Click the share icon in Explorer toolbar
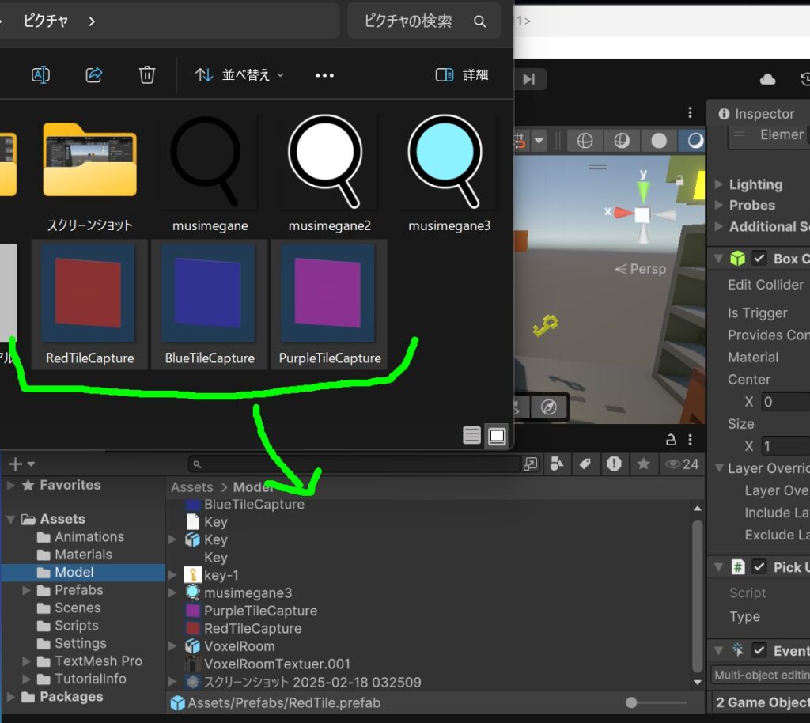Viewport: 810px width, 723px height. point(93,75)
